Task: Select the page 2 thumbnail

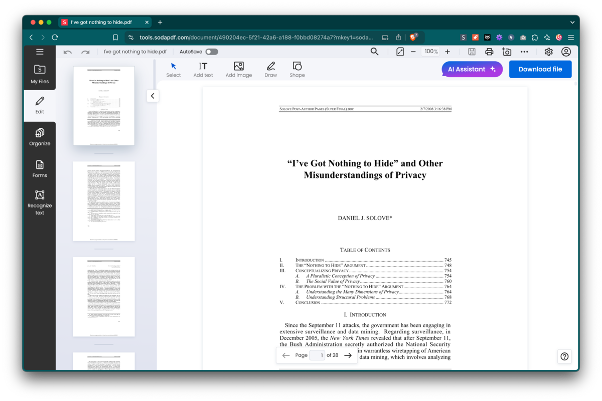Action: coord(104,201)
